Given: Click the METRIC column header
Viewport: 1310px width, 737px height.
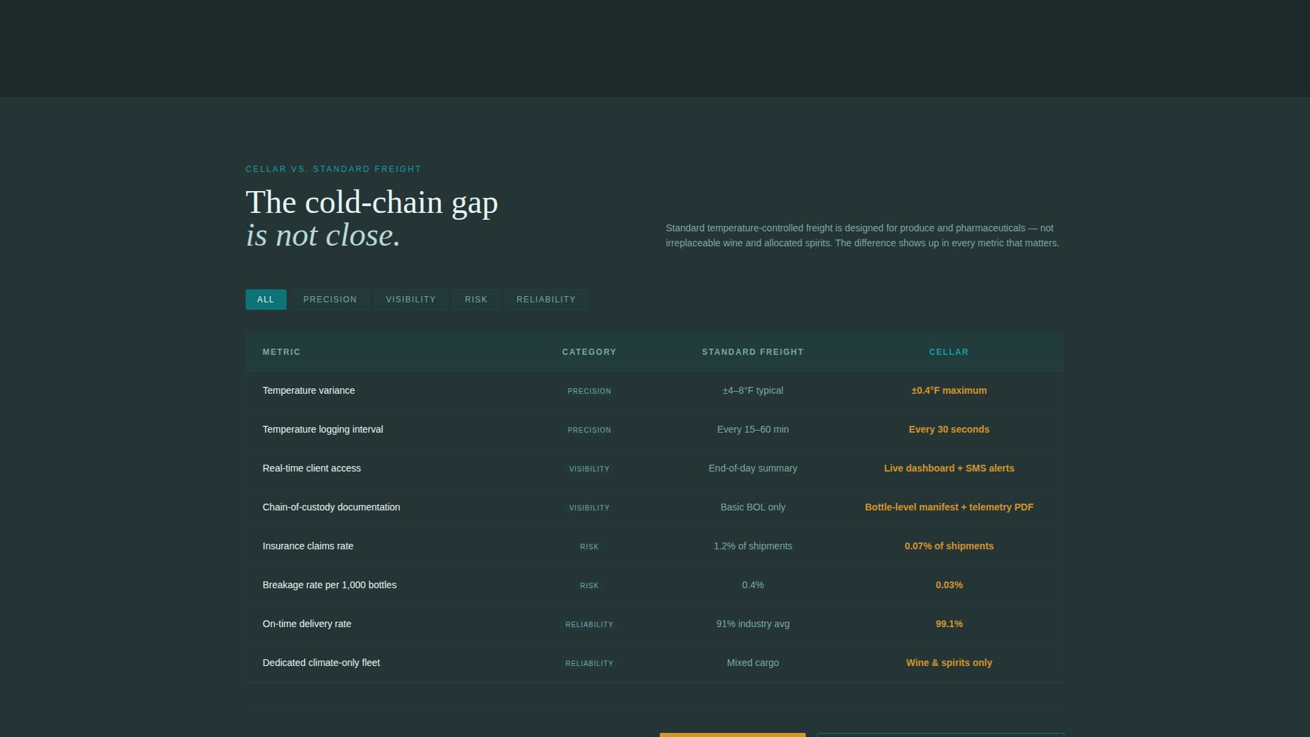Looking at the screenshot, I should [281, 352].
